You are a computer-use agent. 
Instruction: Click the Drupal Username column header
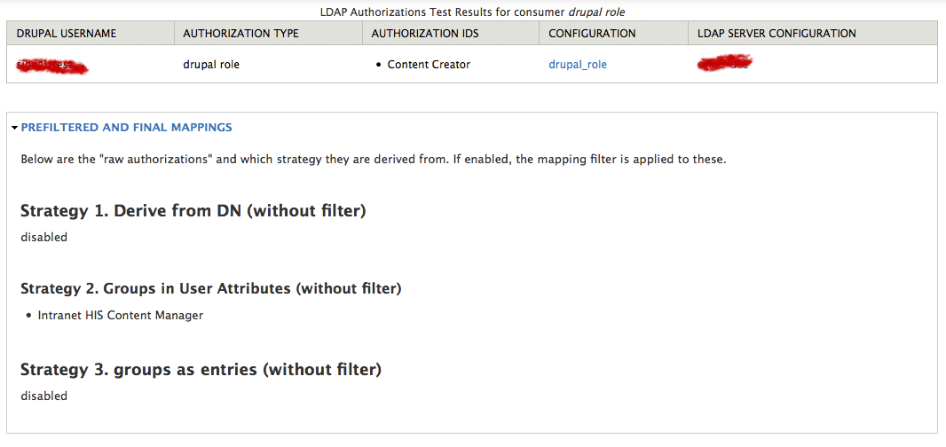pyautogui.click(x=67, y=34)
